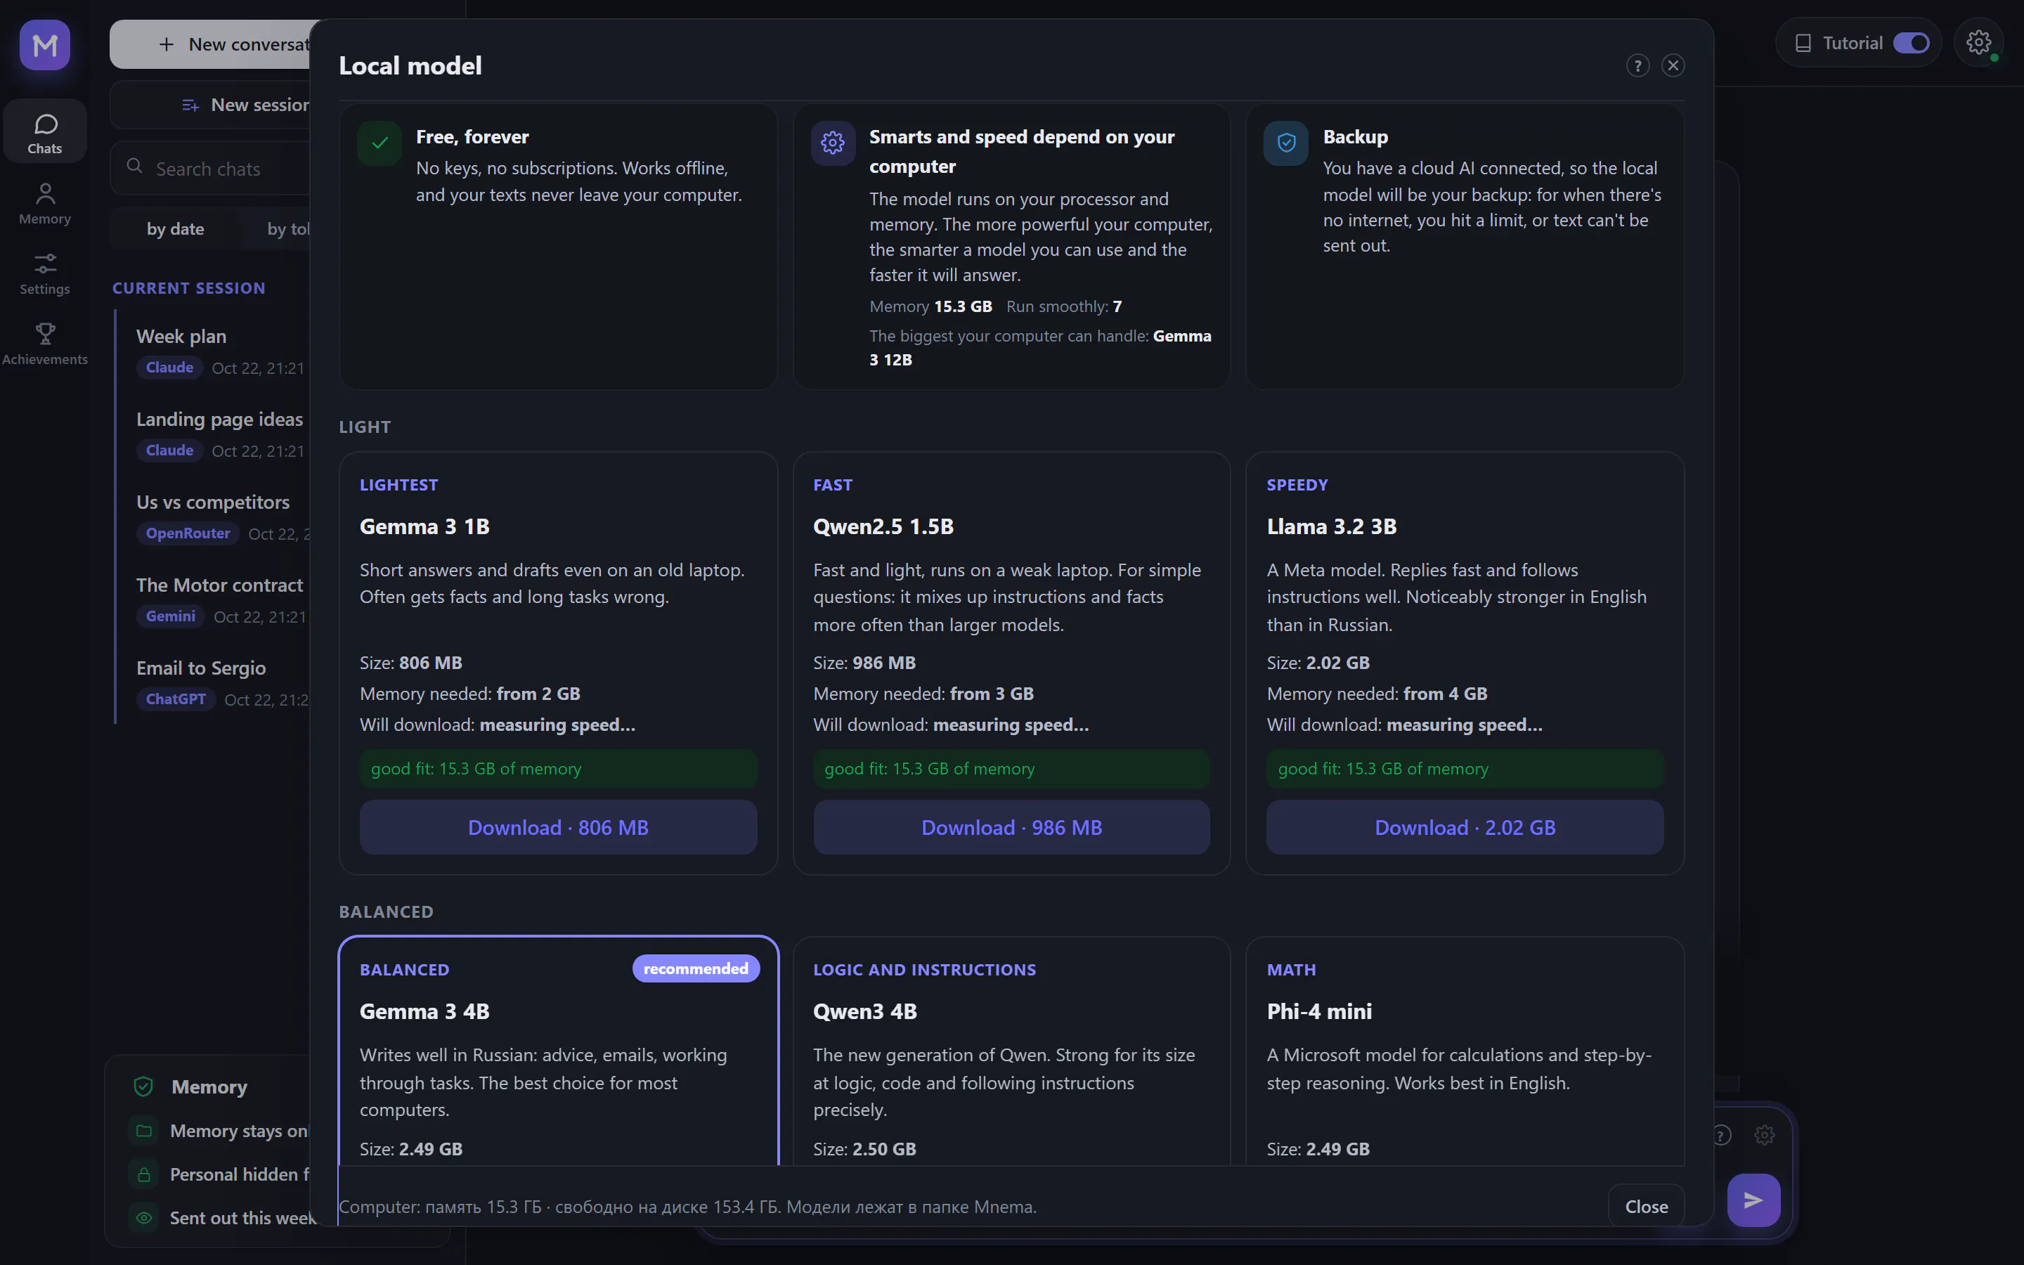Click the Gemma 3 1B good fit memory label

point(558,769)
